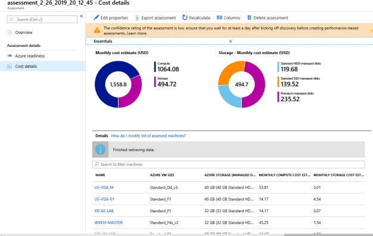Collapse the sidebar with double chevron
Viewport: 373px width, 236px height.
point(82,16)
